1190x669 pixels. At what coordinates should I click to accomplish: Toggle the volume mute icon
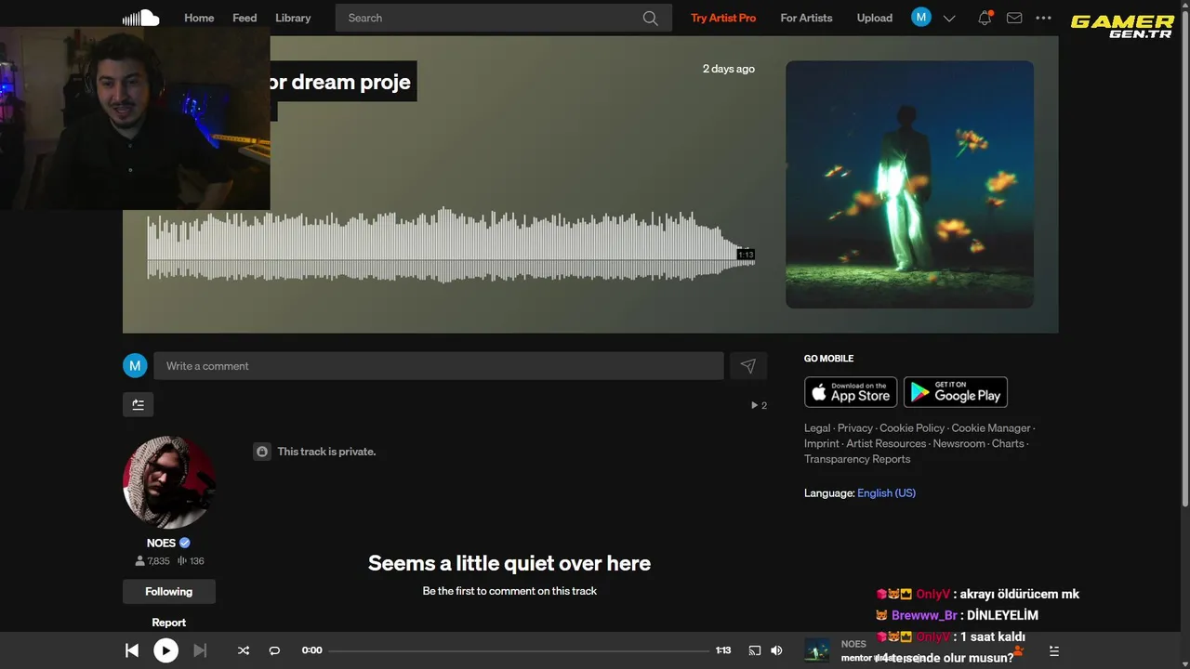pos(776,650)
